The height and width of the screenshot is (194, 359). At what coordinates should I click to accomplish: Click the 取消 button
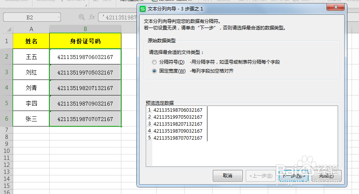click(x=228, y=176)
